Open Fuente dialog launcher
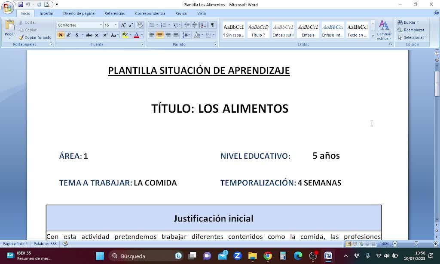Image resolution: width=440 pixels, height=264 pixels. 142,44
